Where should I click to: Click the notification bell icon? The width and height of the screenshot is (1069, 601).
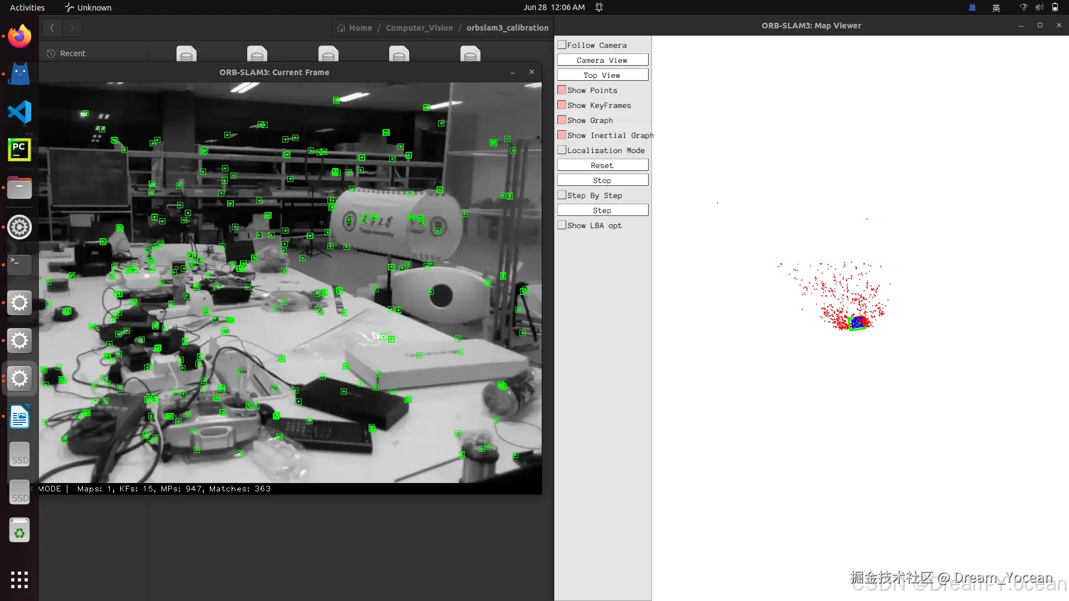[x=599, y=7]
